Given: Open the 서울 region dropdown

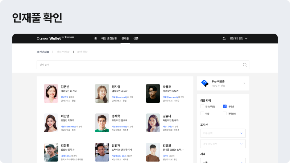Looking at the screenshot, I should (223, 160).
